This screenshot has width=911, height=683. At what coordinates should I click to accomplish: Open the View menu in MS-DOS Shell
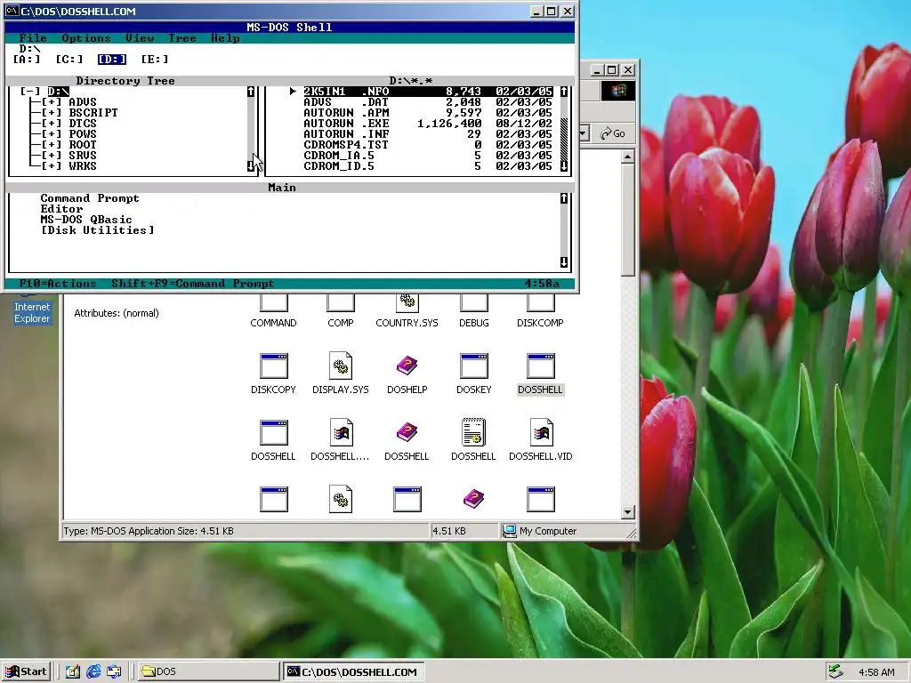(140, 38)
